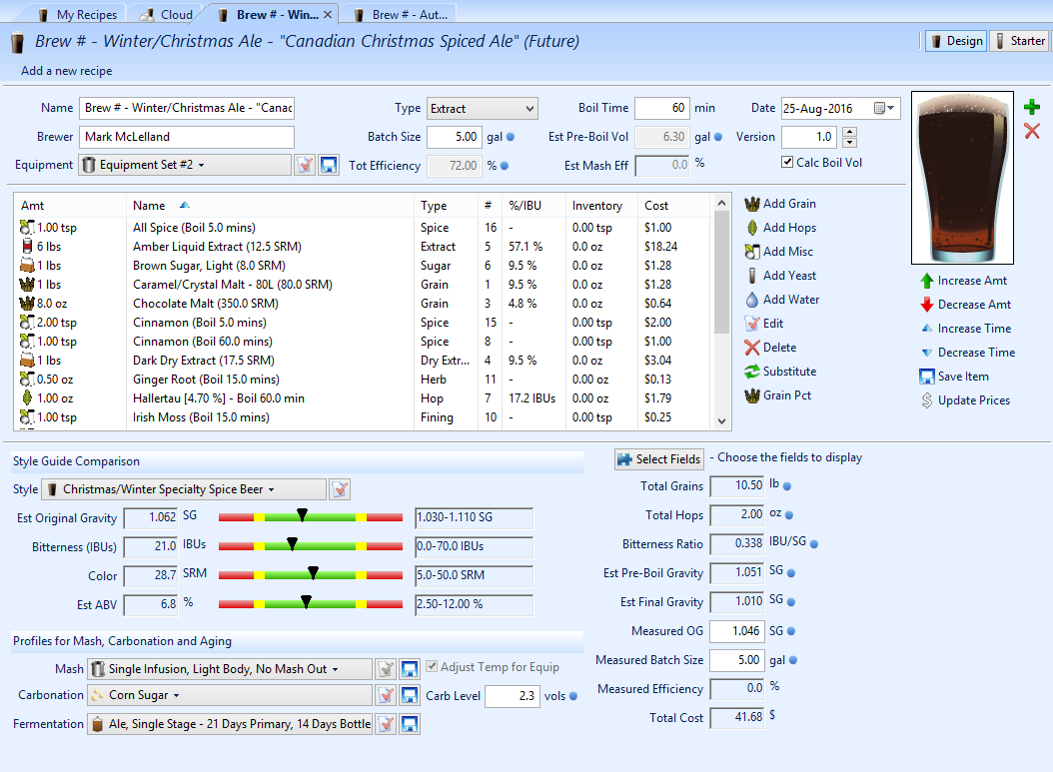
Task: Click the Brewer name field
Action: [x=187, y=137]
